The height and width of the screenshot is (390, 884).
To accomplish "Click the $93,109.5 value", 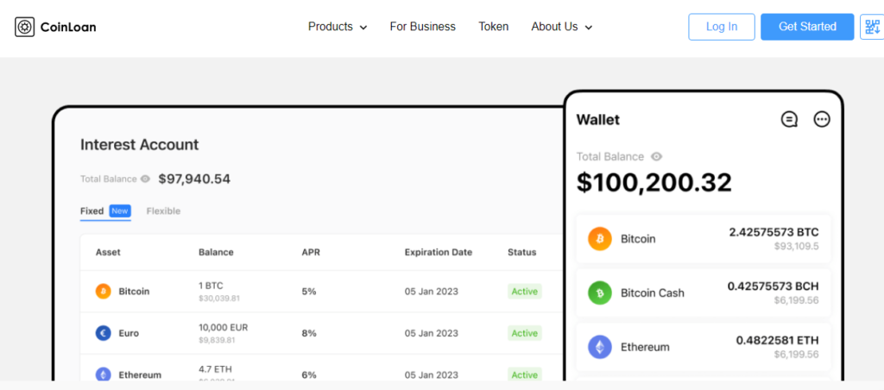I will (x=797, y=246).
